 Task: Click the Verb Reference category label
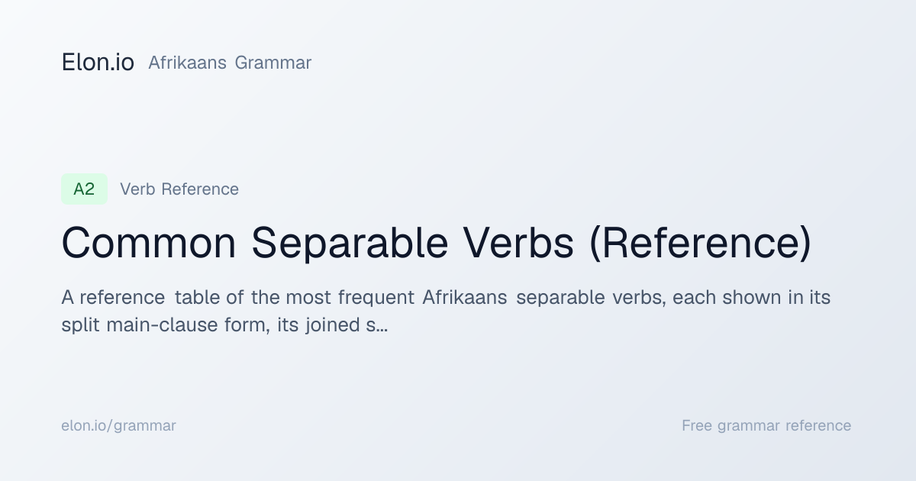coord(179,189)
